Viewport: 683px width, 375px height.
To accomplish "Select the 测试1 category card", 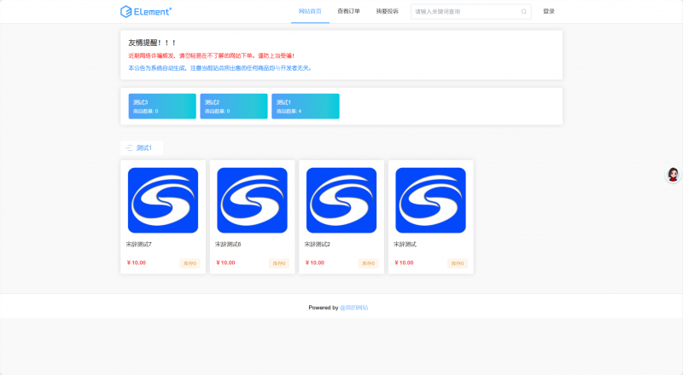I will point(306,107).
